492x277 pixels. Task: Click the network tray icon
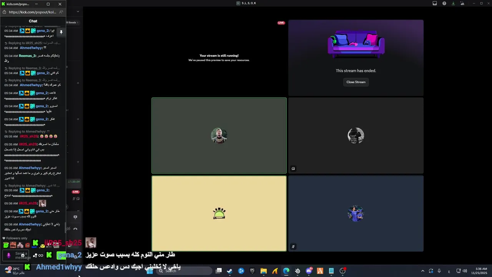pyautogui.click(x=459, y=271)
